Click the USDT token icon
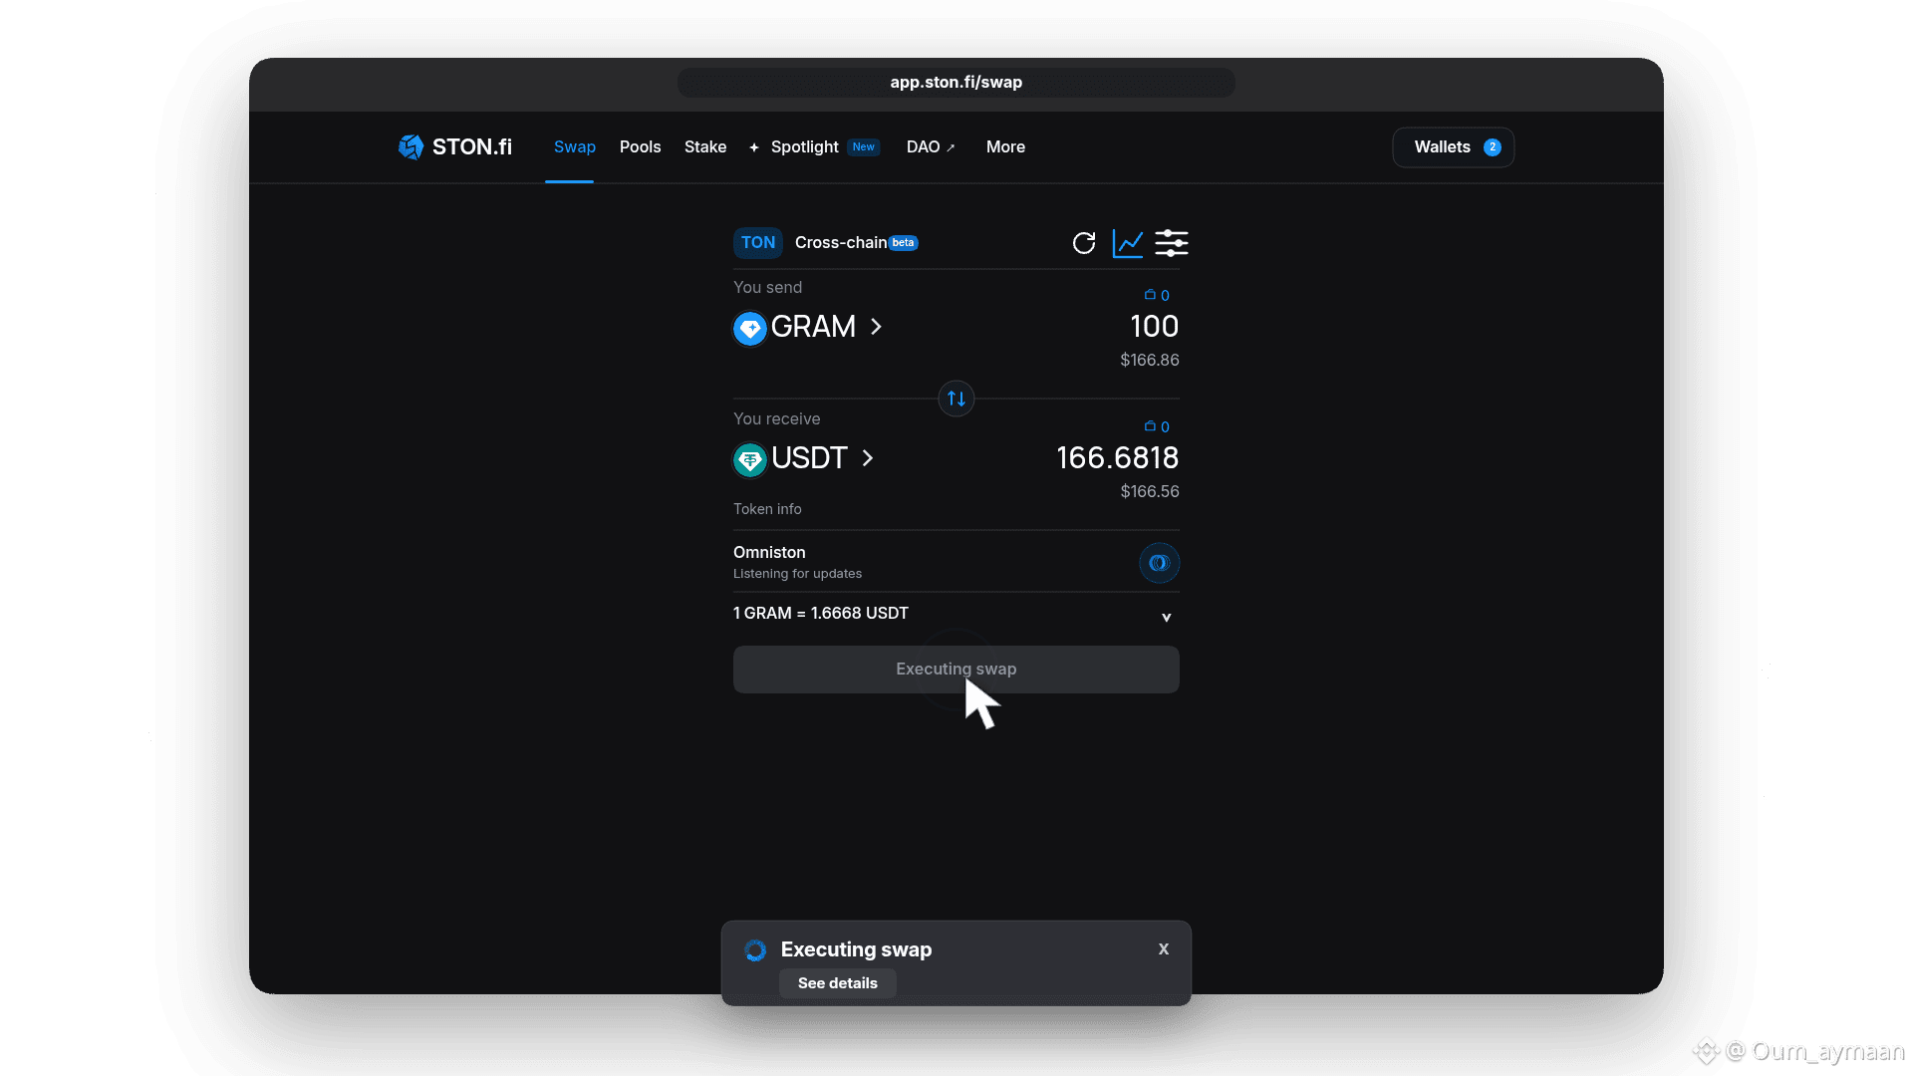This screenshot has width=1913, height=1076. tap(750, 459)
